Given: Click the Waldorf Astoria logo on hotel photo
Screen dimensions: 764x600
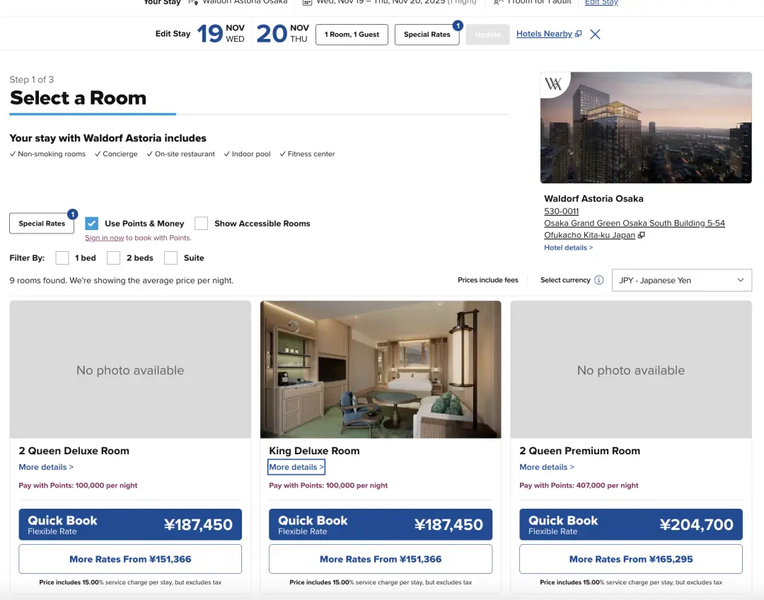Looking at the screenshot, I should (x=553, y=84).
